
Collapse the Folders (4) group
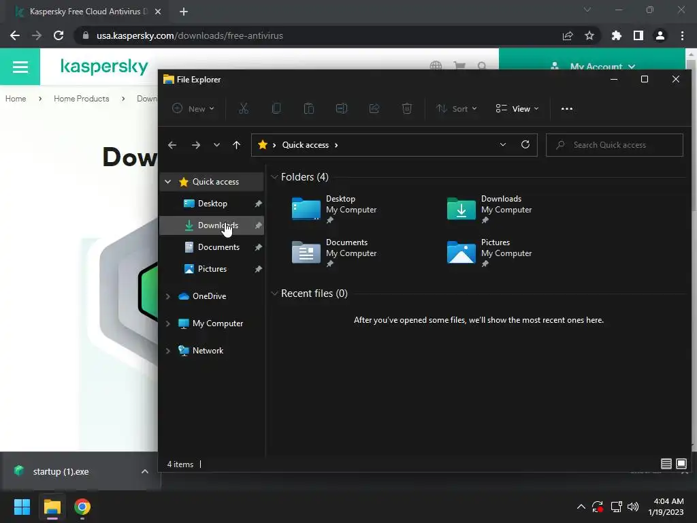pos(274,177)
